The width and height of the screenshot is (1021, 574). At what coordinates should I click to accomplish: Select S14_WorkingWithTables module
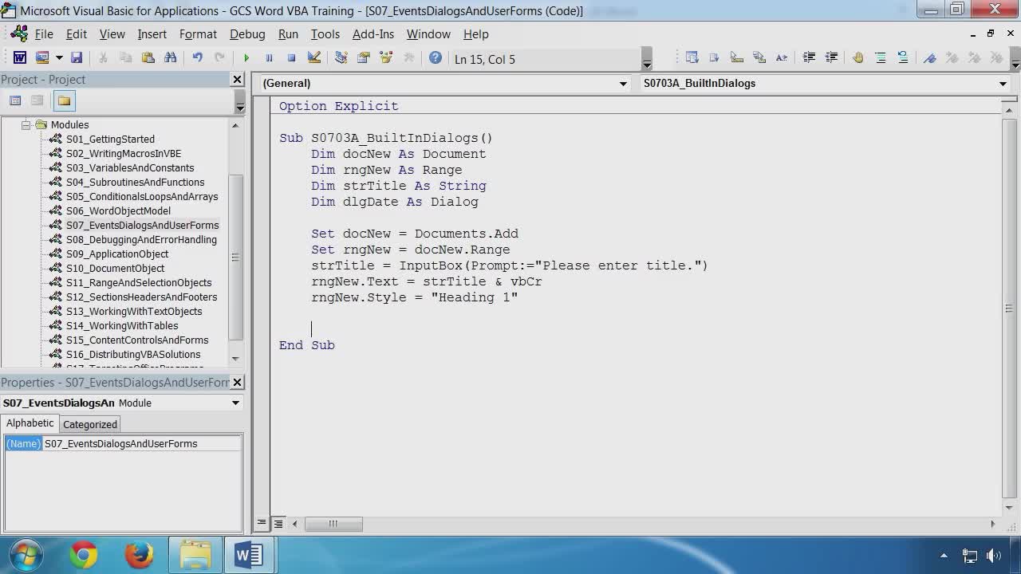coord(122,325)
